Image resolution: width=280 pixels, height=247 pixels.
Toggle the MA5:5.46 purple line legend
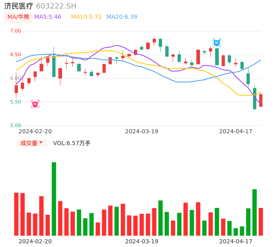point(48,17)
